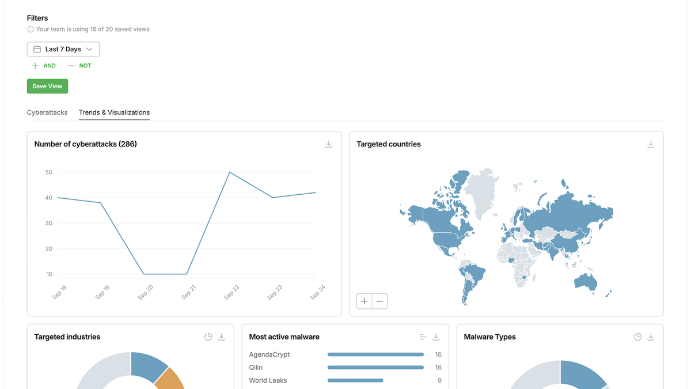Switch Targeted industries chart view type
The height and width of the screenshot is (389, 691).
click(x=208, y=337)
